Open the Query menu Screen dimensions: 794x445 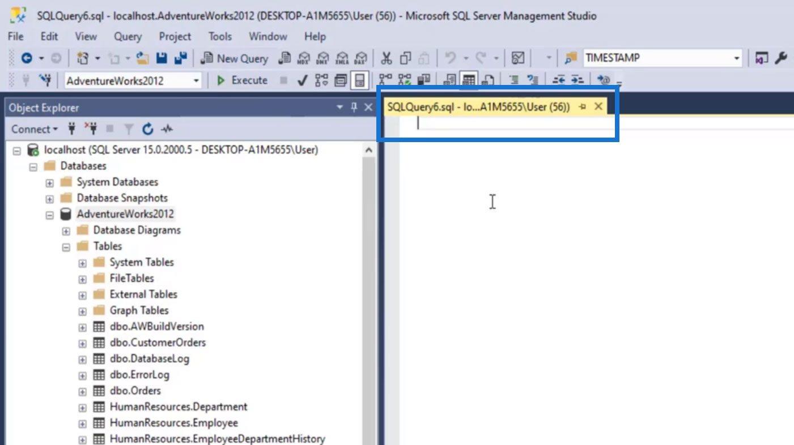coord(128,36)
